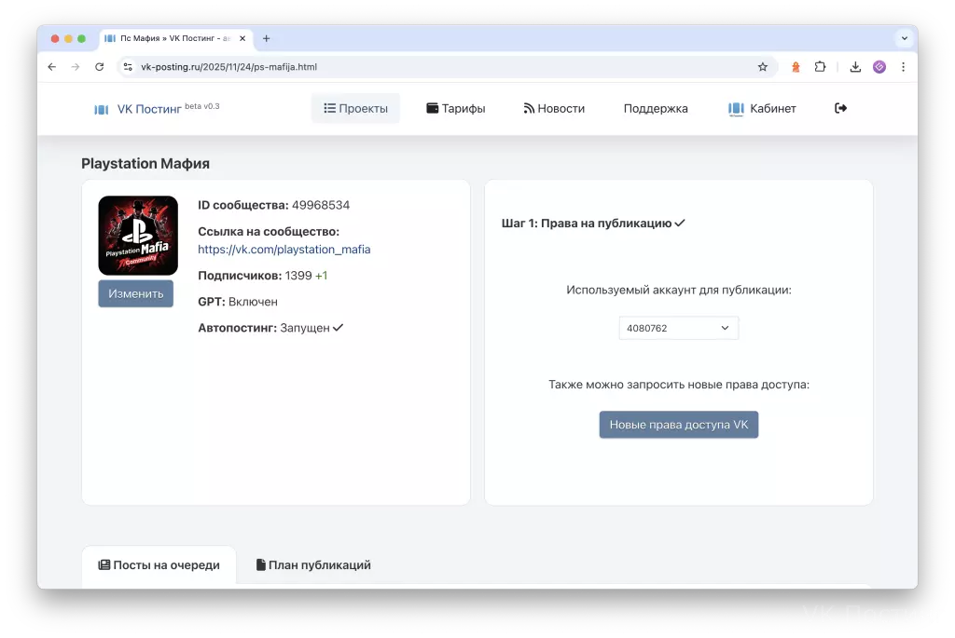Image resolution: width=955 pixels, height=638 pixels.
Task: Click Новые права доступа VK button
Action: (679, 425)
